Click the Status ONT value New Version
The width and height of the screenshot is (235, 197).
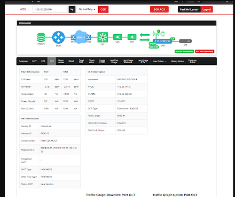47,184
